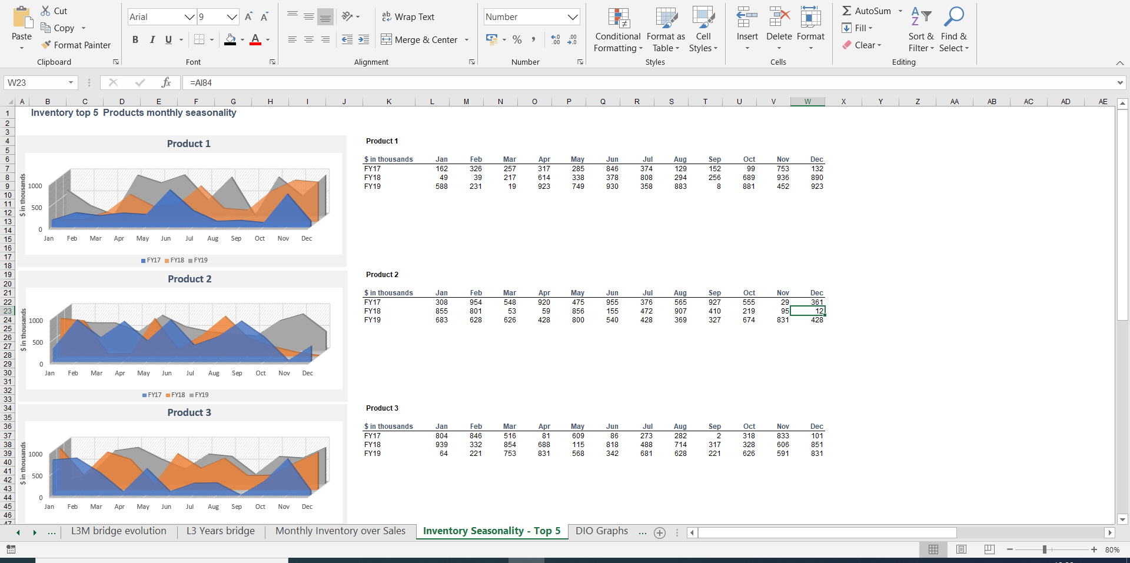This screenshot has width=1130, height=563.
Task: Open Font dialog launcher
Action: click(272, 62)
